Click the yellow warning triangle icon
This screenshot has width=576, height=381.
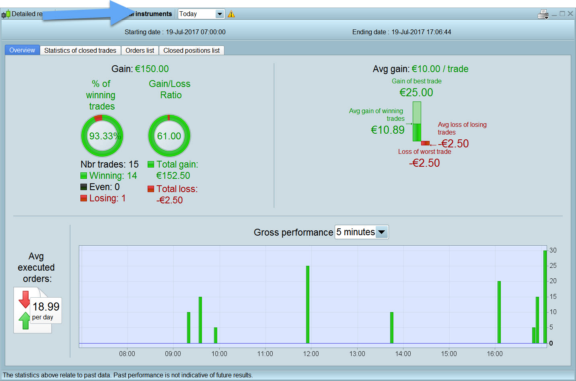[231, 14]
